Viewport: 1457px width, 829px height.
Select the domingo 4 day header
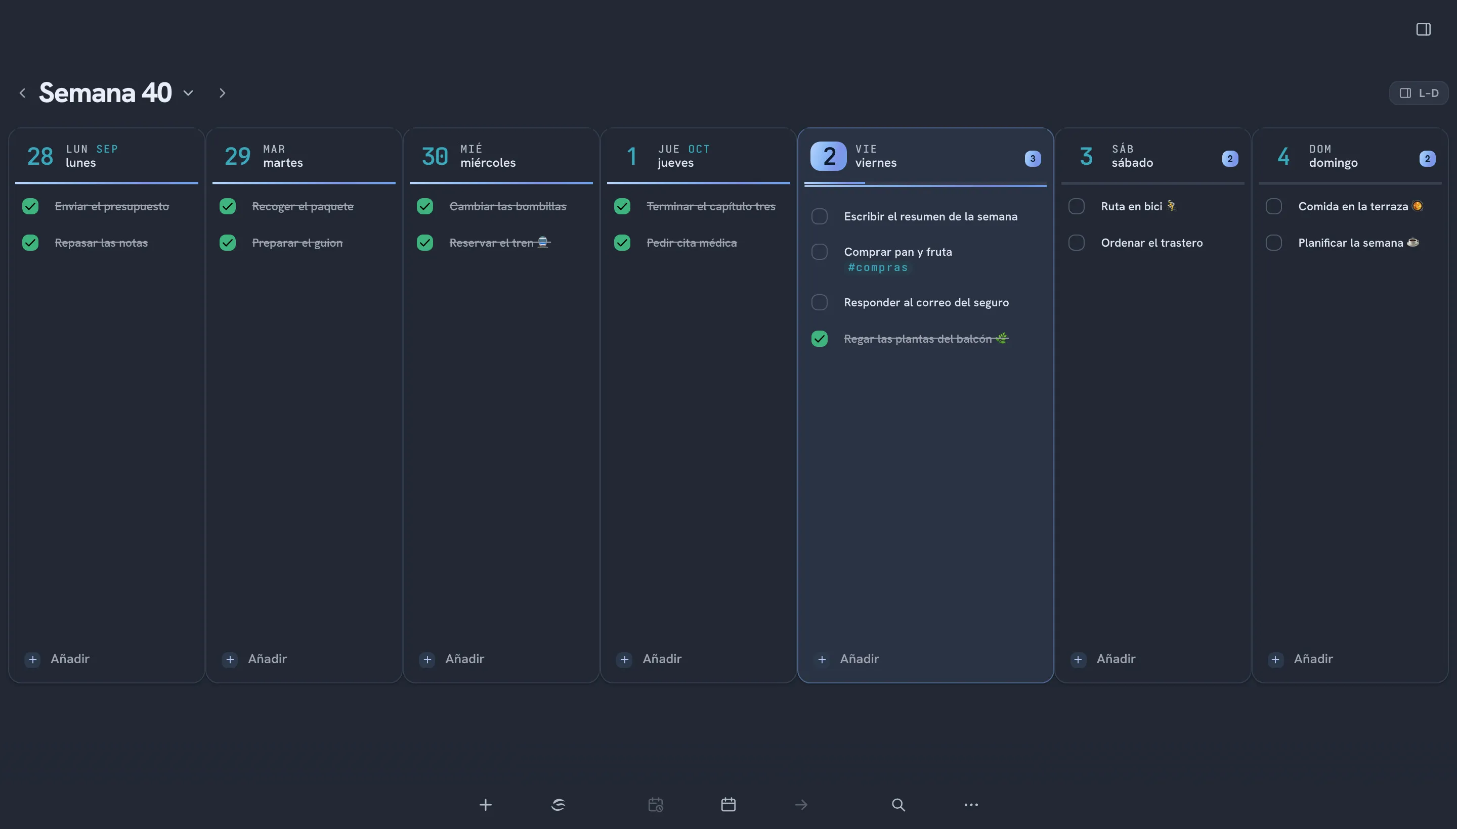point(1350,156)
